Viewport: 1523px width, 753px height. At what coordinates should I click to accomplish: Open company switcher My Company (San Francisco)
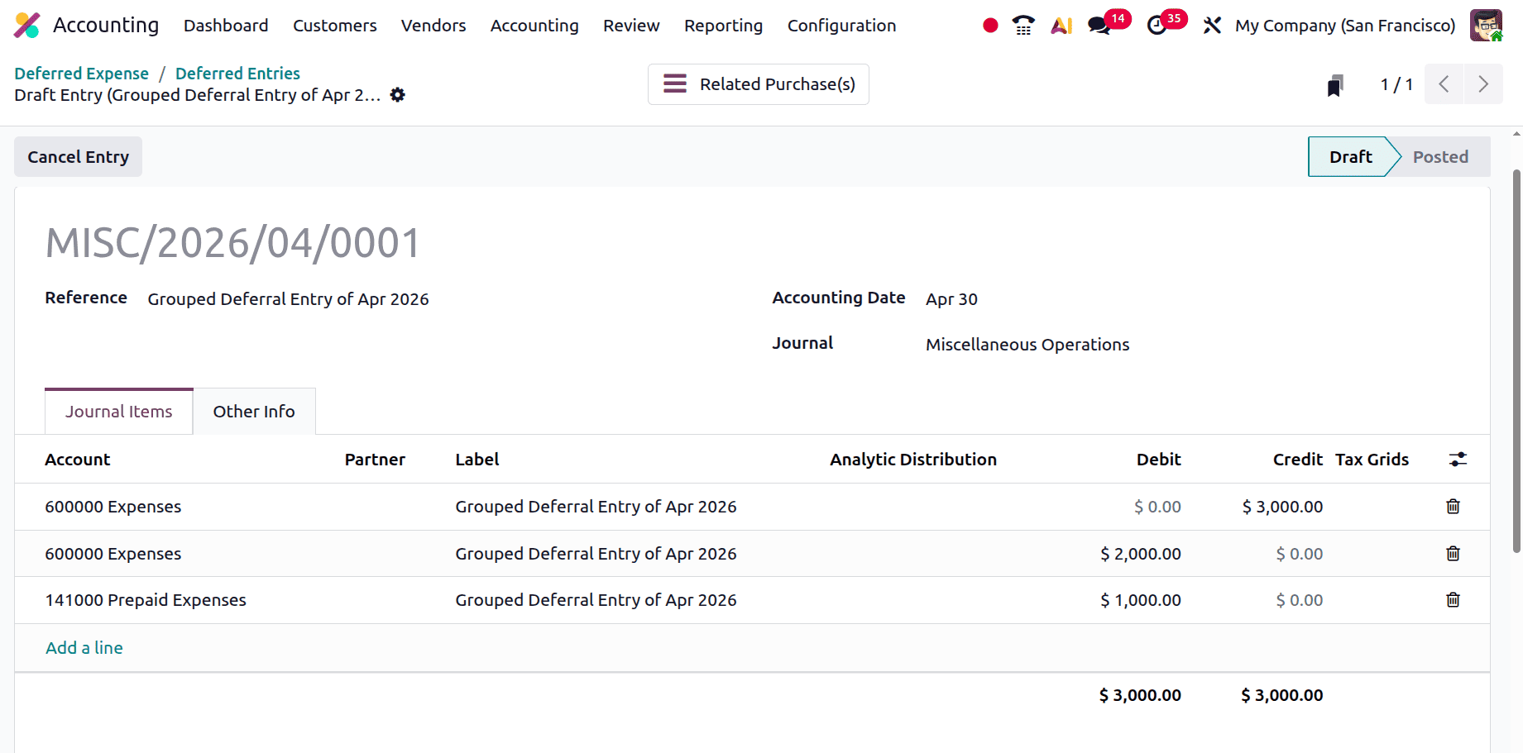(x=1345, y=26)
